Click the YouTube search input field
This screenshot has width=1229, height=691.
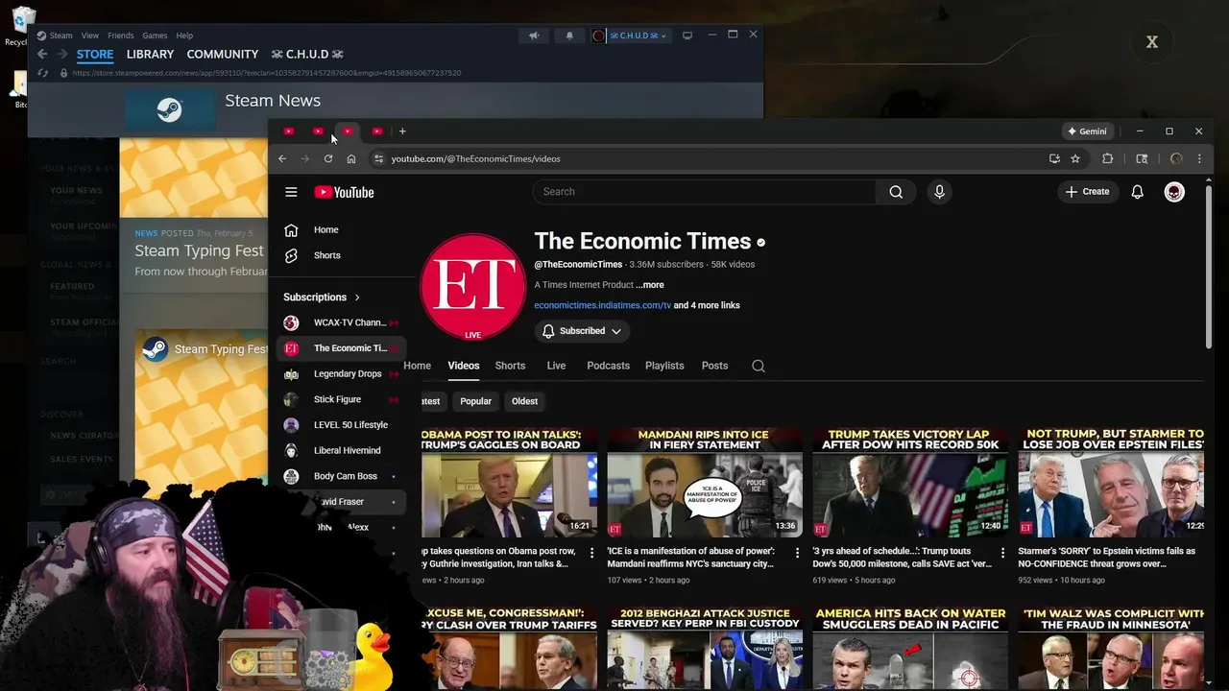click(704, 192)
